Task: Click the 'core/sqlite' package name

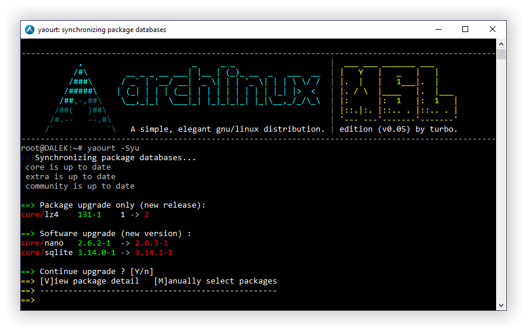Action: coord(47,252)
